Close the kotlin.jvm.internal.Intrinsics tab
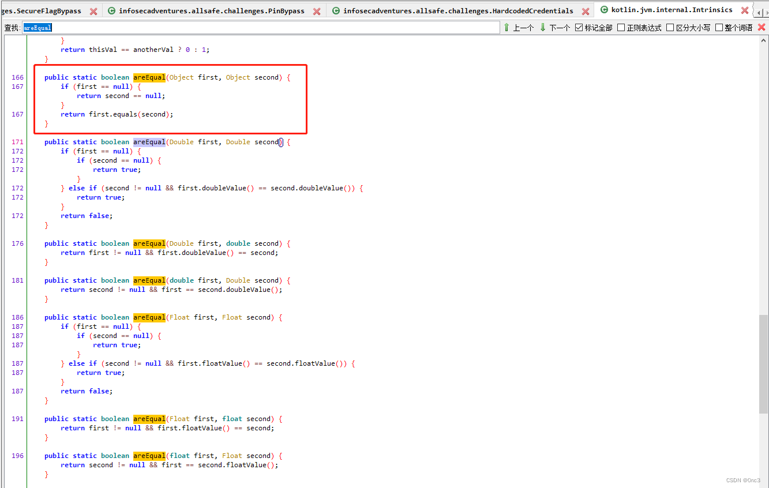The width and height of the screenshot is (769, 488). pos(745,10)
